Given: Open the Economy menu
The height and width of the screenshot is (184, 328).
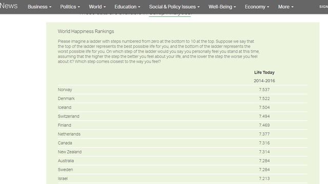Looking at the screenshot, I should coord(257,7).
